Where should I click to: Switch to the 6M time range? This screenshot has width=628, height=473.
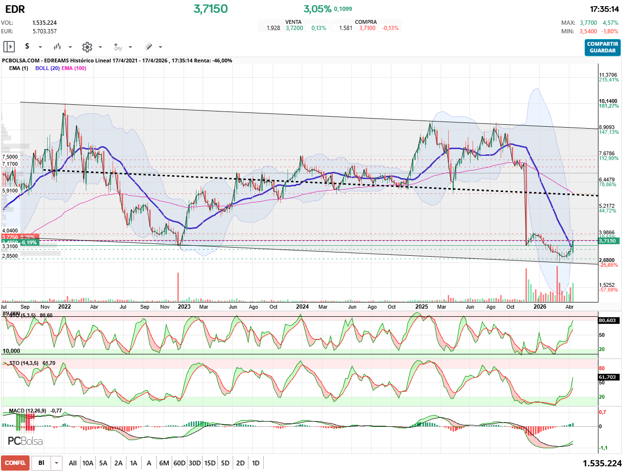coord(164,463)
